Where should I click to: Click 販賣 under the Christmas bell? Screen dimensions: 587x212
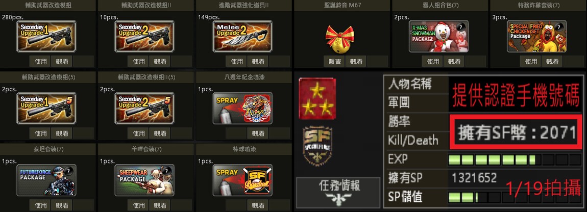pyautogui.click(x=335, y=61)
